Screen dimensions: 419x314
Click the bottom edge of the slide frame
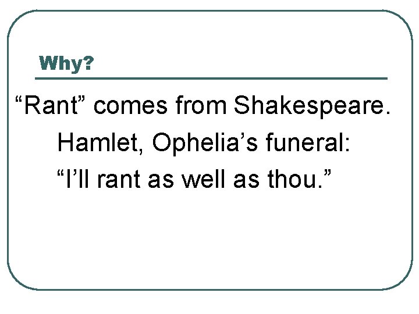[x=210, y=289]
